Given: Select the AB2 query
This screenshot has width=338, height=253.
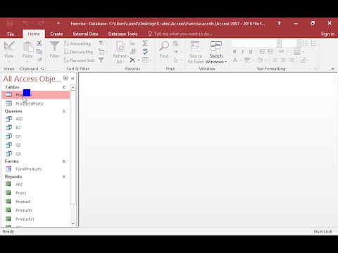Looking at the screenshot, I should pyautogui.click(x=36, y=119).
